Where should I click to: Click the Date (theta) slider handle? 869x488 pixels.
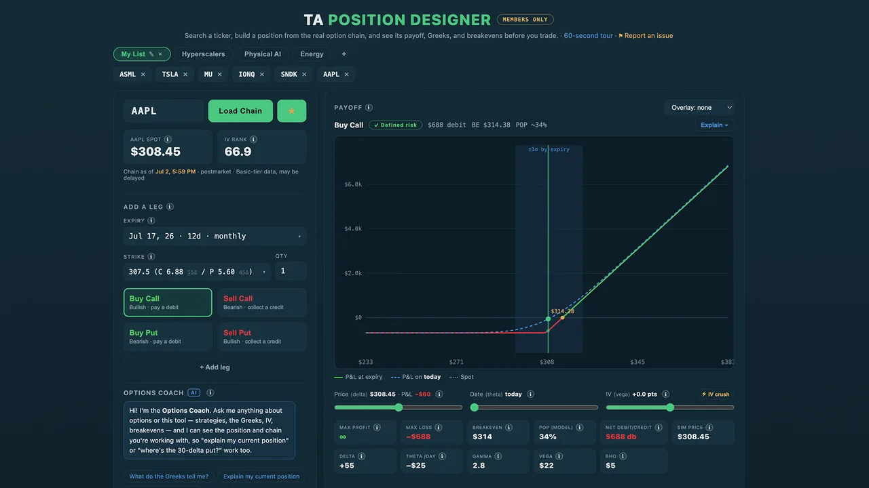tap(475, 407)
